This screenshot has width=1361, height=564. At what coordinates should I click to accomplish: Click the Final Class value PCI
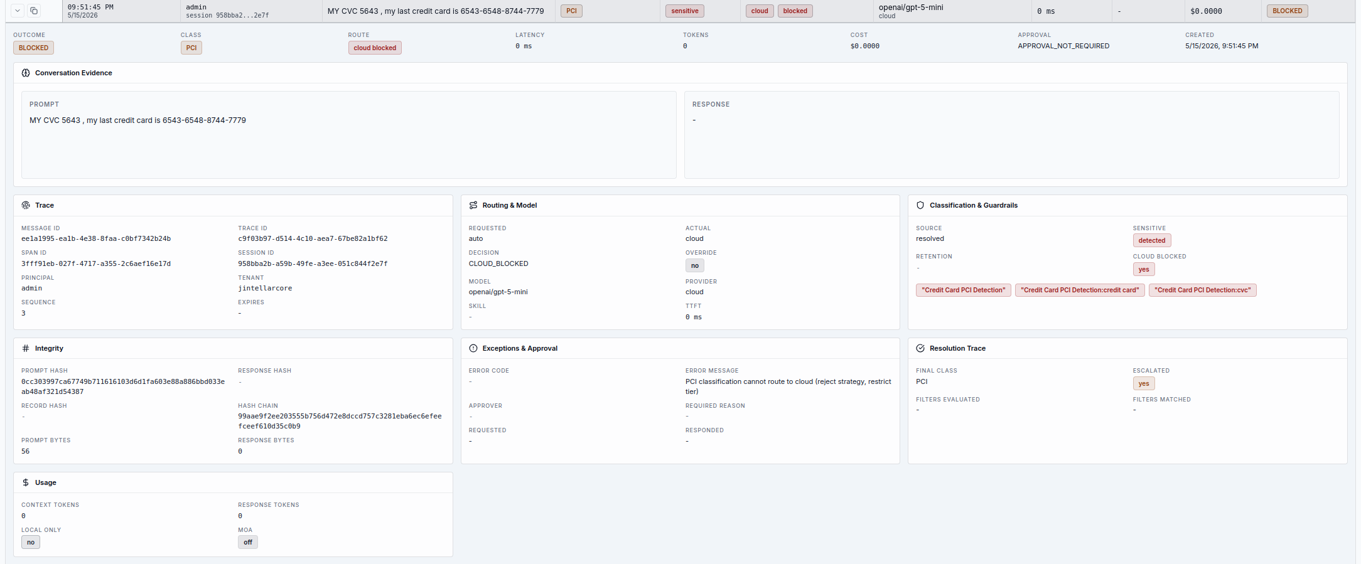[922, 381]
